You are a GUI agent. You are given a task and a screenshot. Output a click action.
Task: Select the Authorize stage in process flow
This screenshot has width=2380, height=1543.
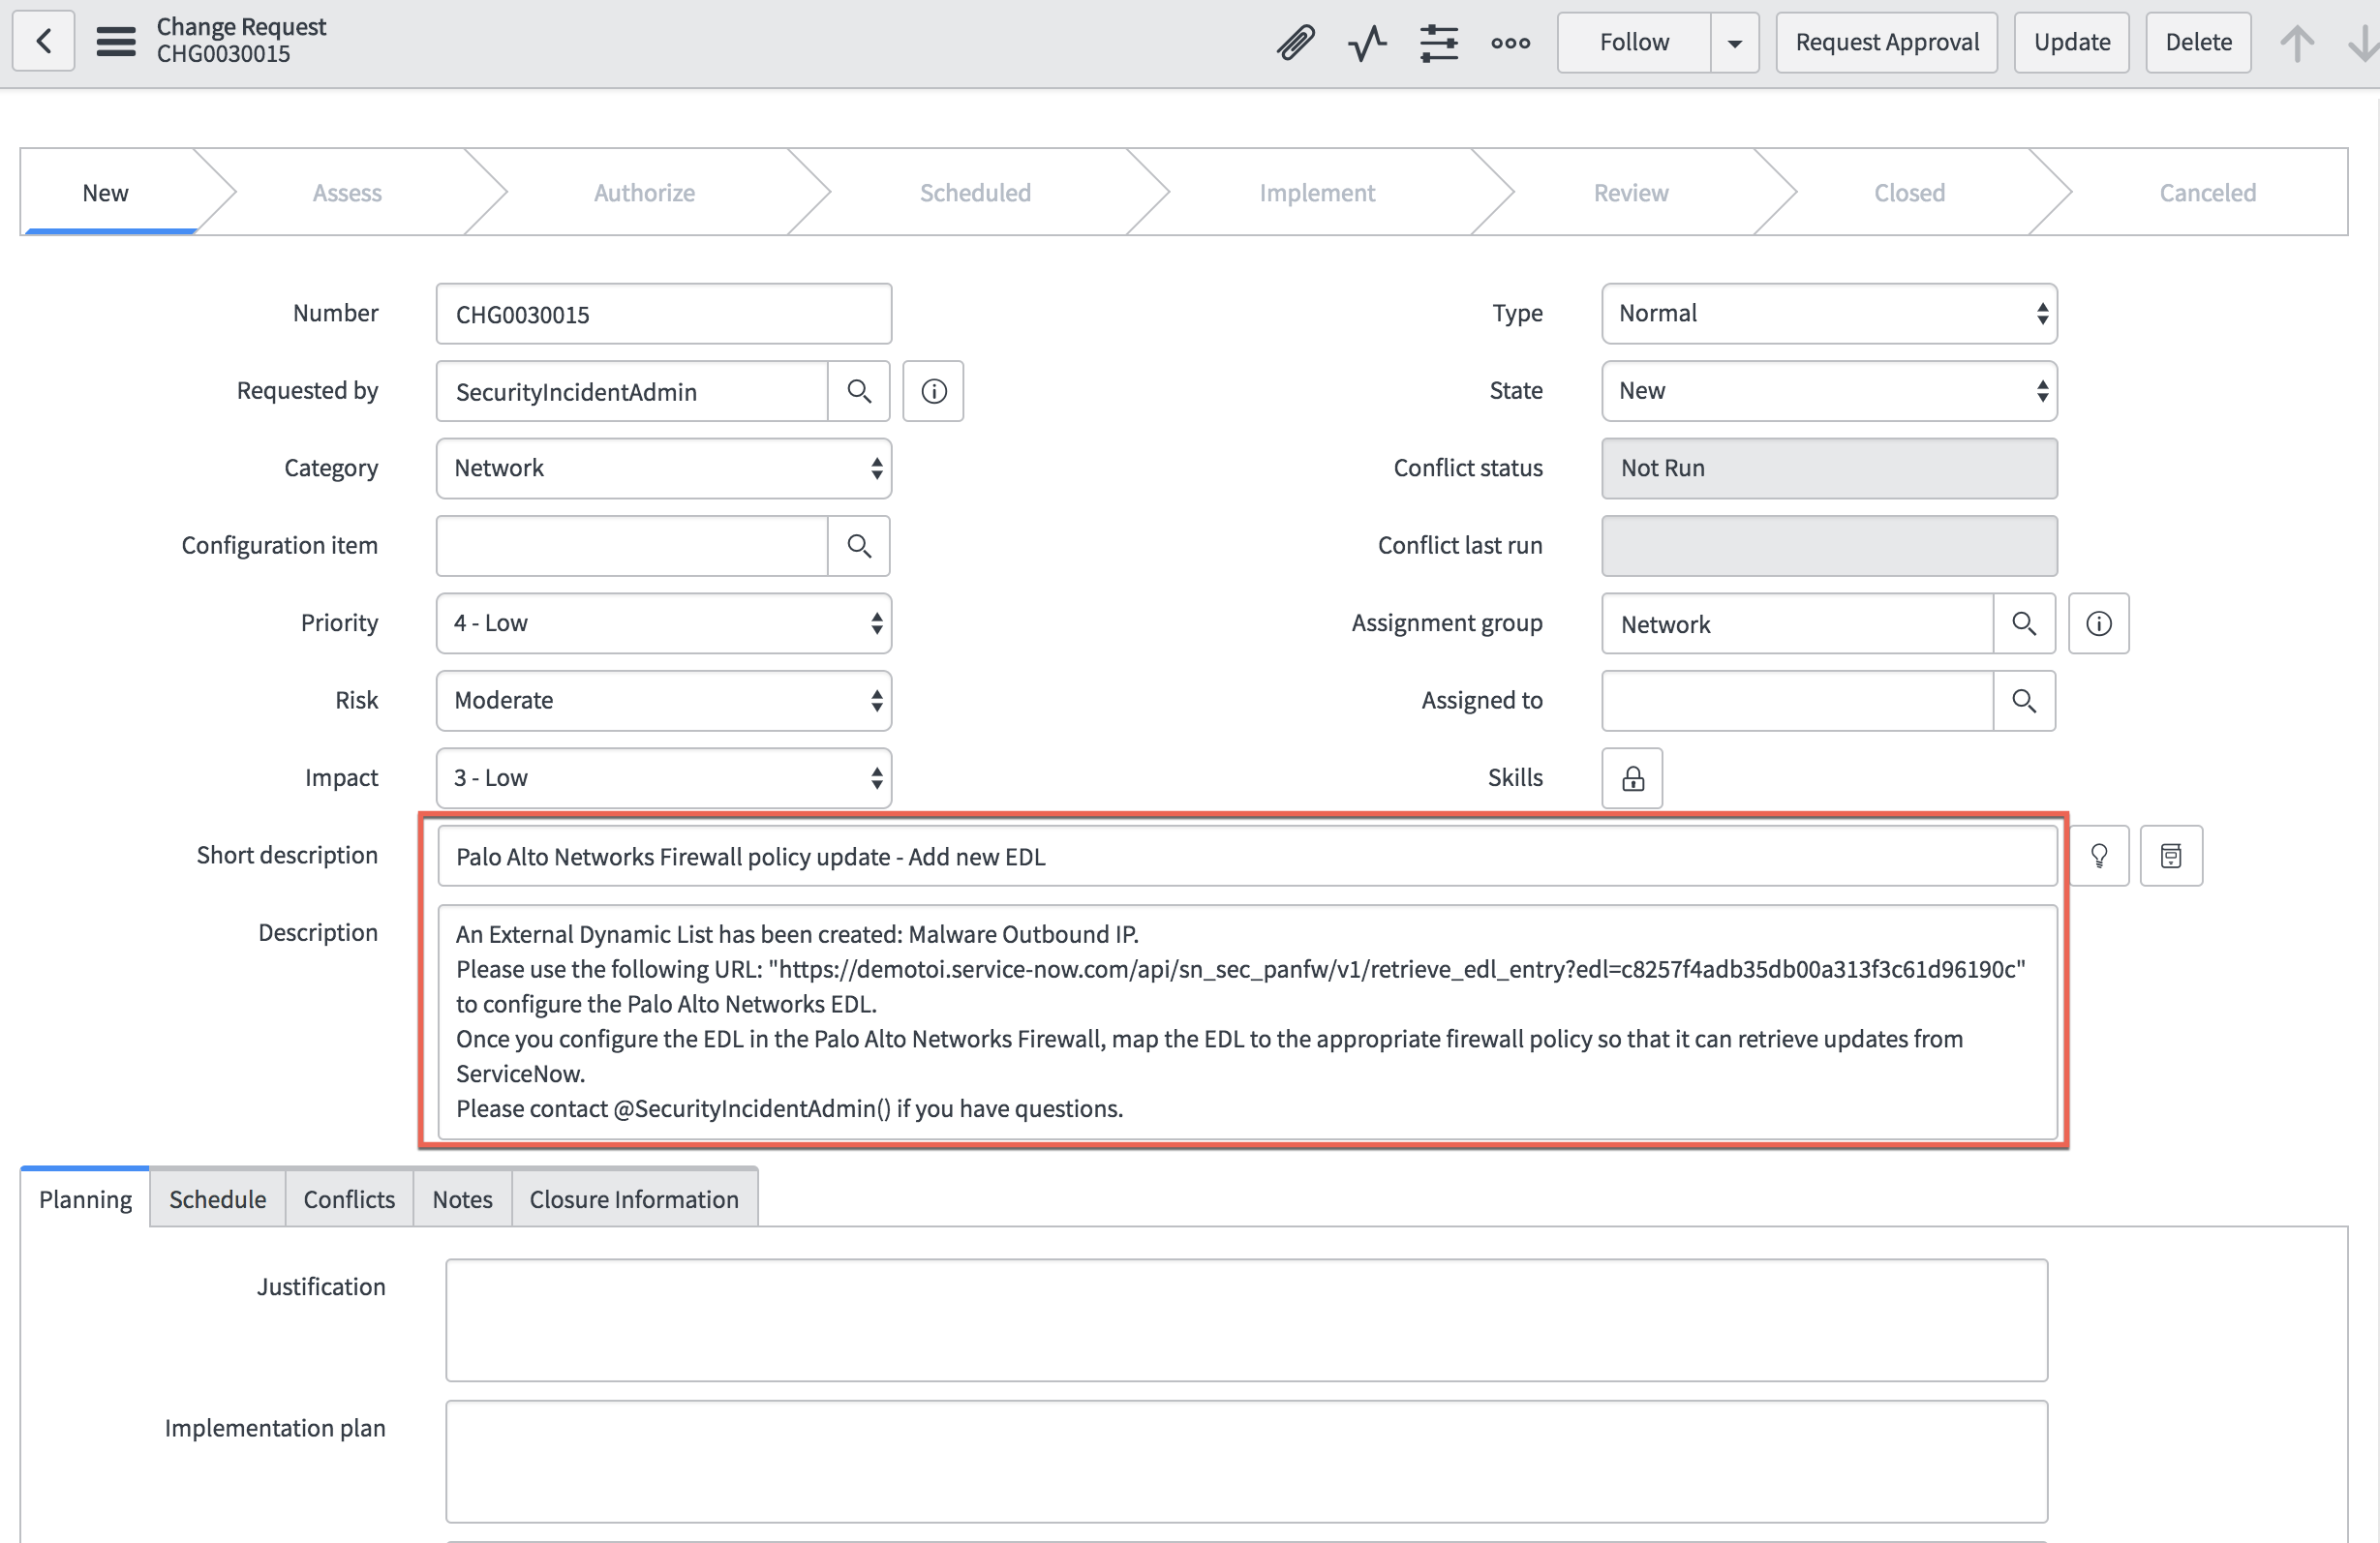(x=644, y=193)
